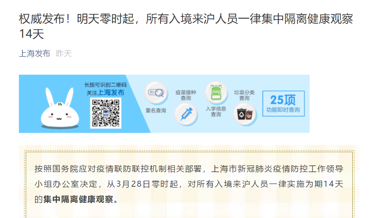
Task: Select the 重名查询 label
Action: click(156, 110)
